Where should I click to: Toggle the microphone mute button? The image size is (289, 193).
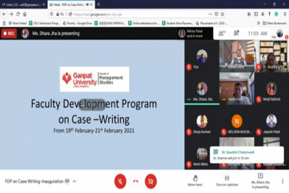[120, 181]
